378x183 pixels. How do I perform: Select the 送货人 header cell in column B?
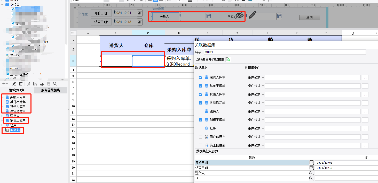116,45
